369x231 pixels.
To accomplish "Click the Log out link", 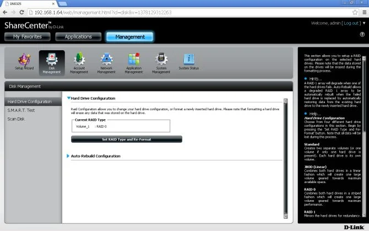I will 351,23.
